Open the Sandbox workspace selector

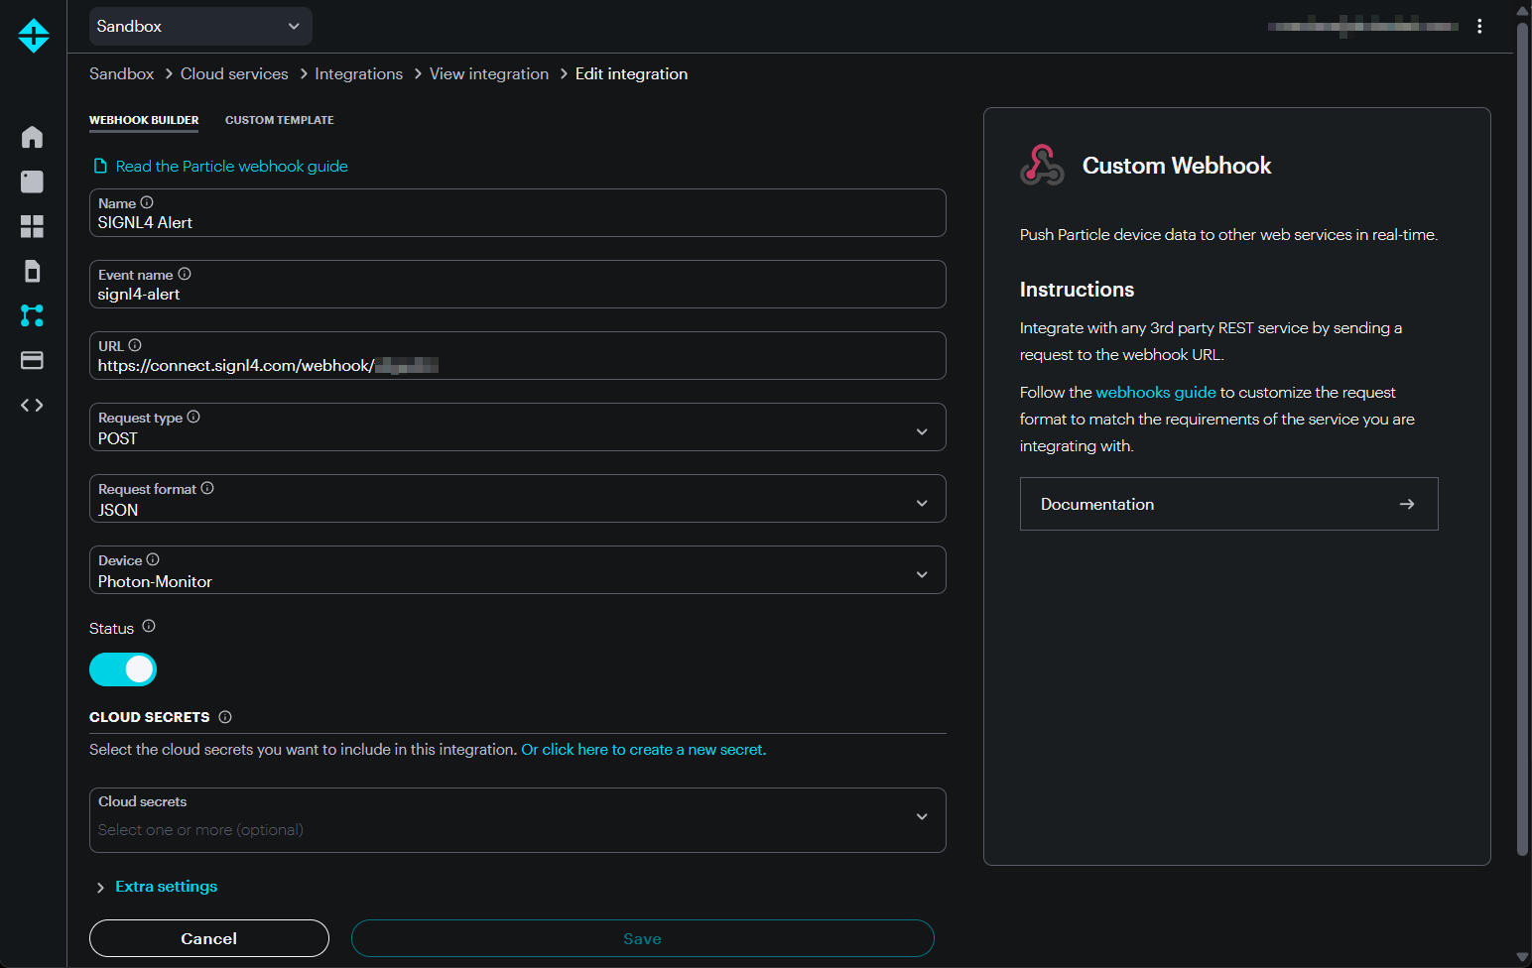pyautogui.click(x=200, y=26)
